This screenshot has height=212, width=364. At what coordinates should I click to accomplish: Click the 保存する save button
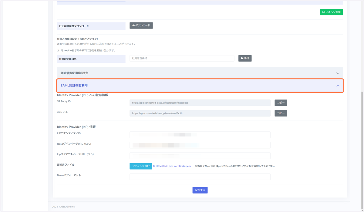pos(200,190)
